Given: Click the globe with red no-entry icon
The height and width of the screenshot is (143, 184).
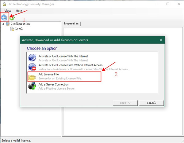Looking at the screenshot, I should point(32,67).
